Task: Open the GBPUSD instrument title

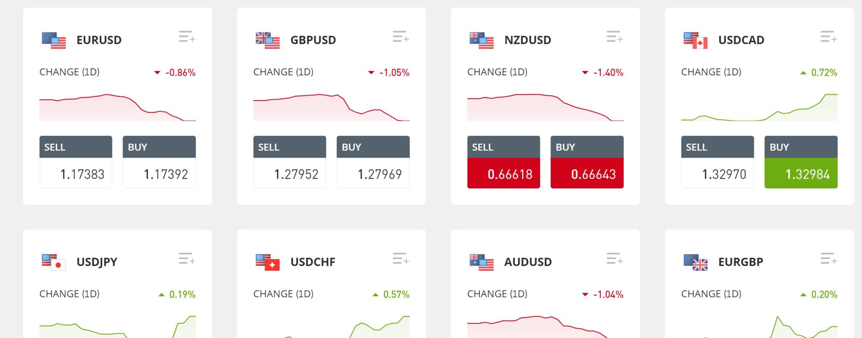Action: 313,40
